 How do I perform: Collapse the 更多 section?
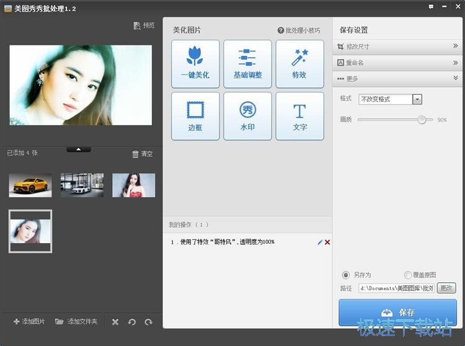click(x=397, y=79)
